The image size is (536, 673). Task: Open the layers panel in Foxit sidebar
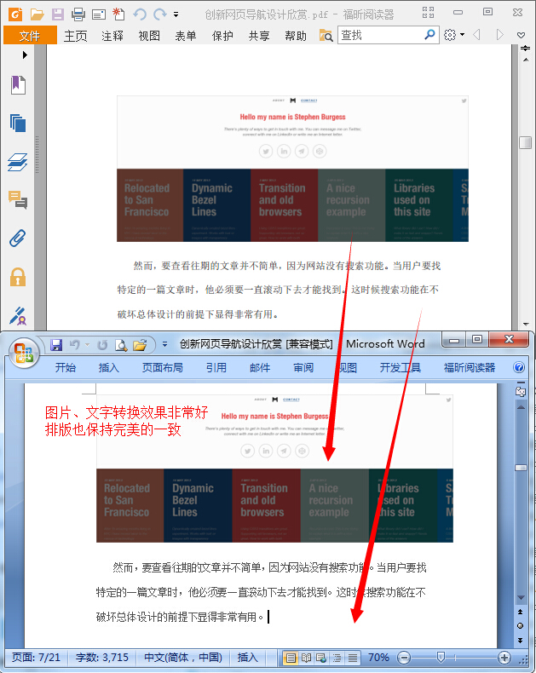coord(18,161)
